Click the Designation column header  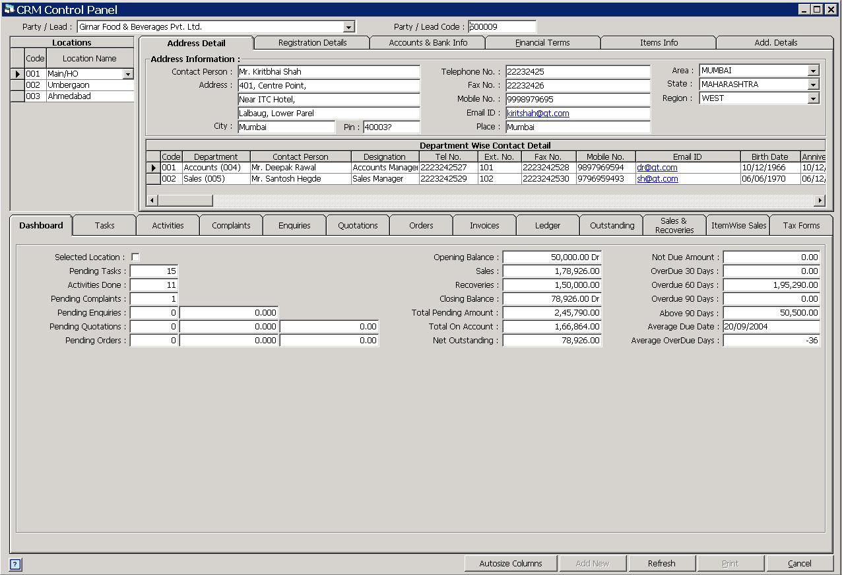click(x=385, y=156)
